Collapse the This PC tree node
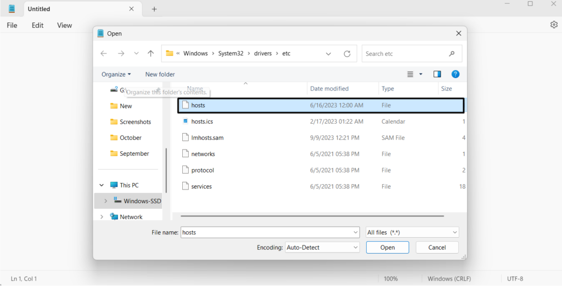The width and height of the screenshot is (562, 286). tap(102, 185)
